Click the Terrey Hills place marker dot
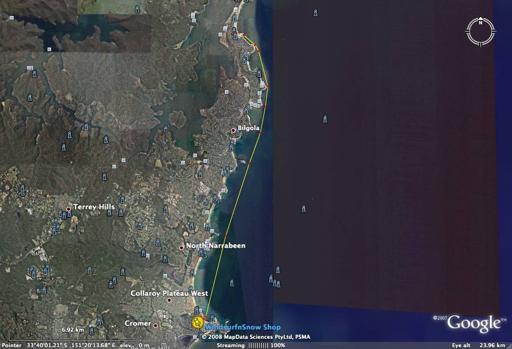 (68, 209)
